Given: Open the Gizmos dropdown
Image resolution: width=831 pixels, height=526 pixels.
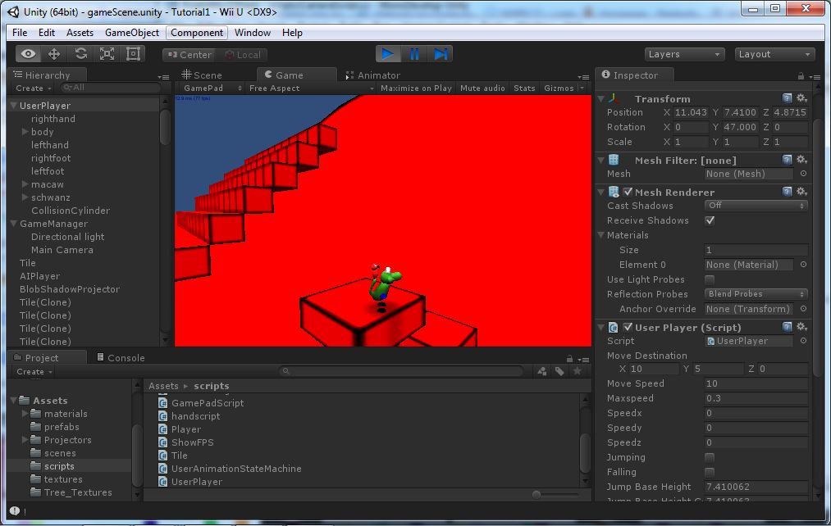Looking at the screenshot, I should (x=564, y=88).
